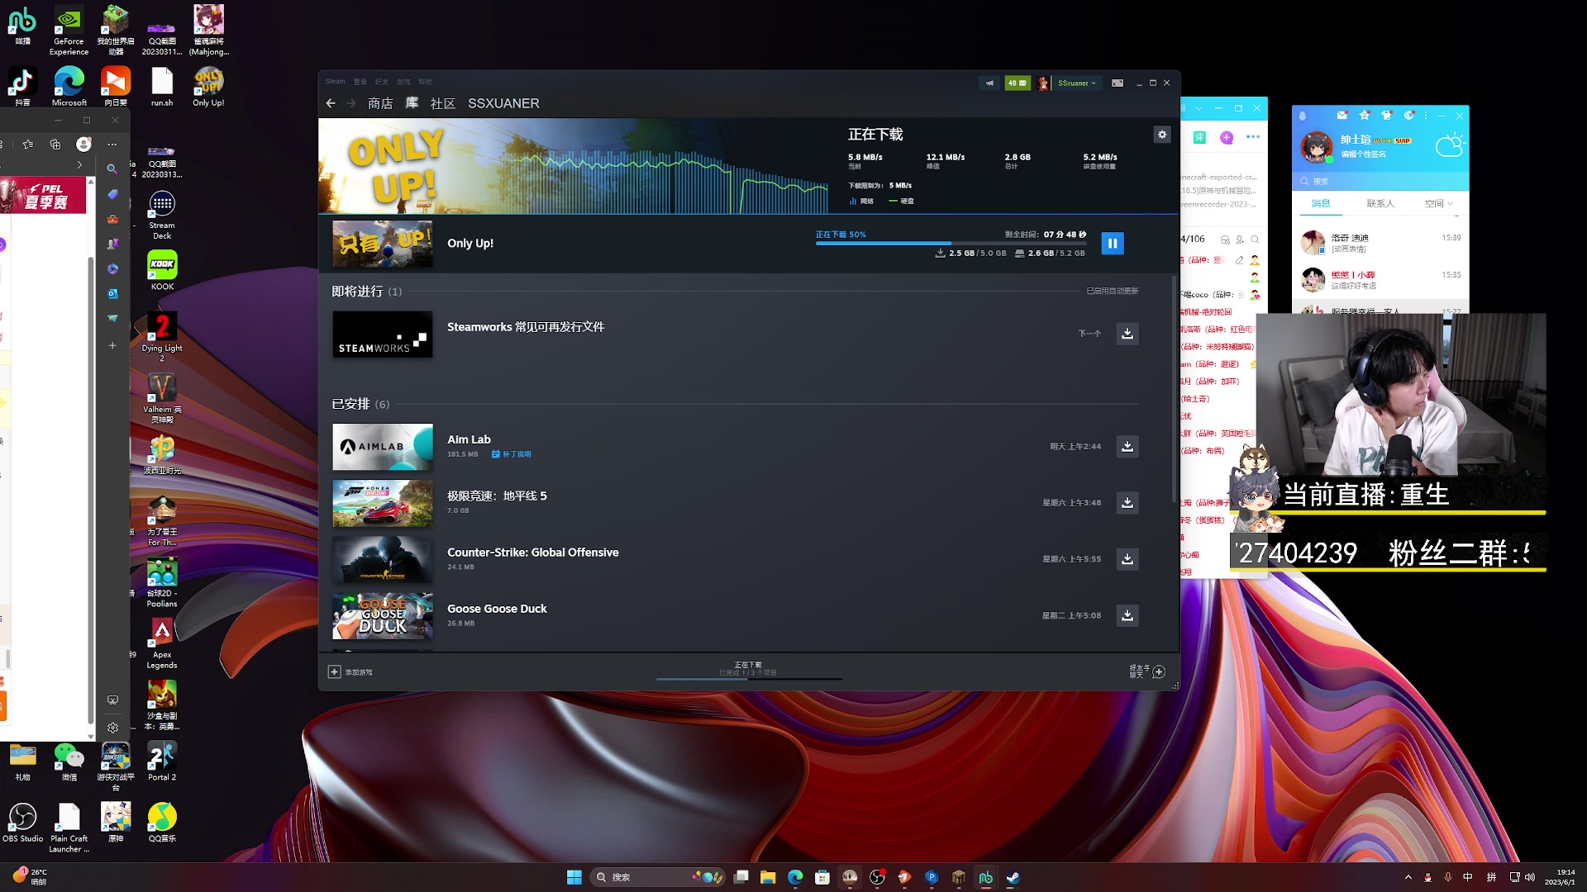Start Aim Lab download icon
Viewport: 1587px width, 892px height.
click(x=1127, y=446)
